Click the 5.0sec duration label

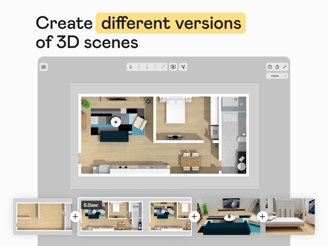point(91,205)
